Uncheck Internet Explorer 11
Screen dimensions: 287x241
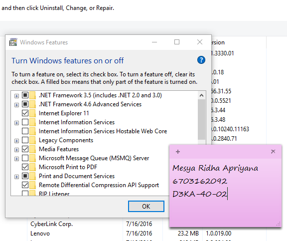[25, 113]
